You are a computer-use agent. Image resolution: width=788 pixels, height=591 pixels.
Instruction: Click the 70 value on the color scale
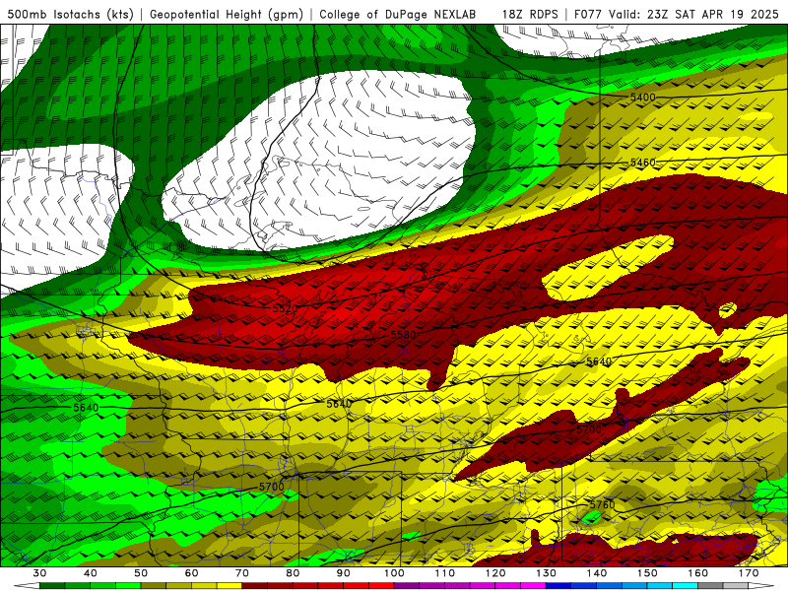(242, 573)
